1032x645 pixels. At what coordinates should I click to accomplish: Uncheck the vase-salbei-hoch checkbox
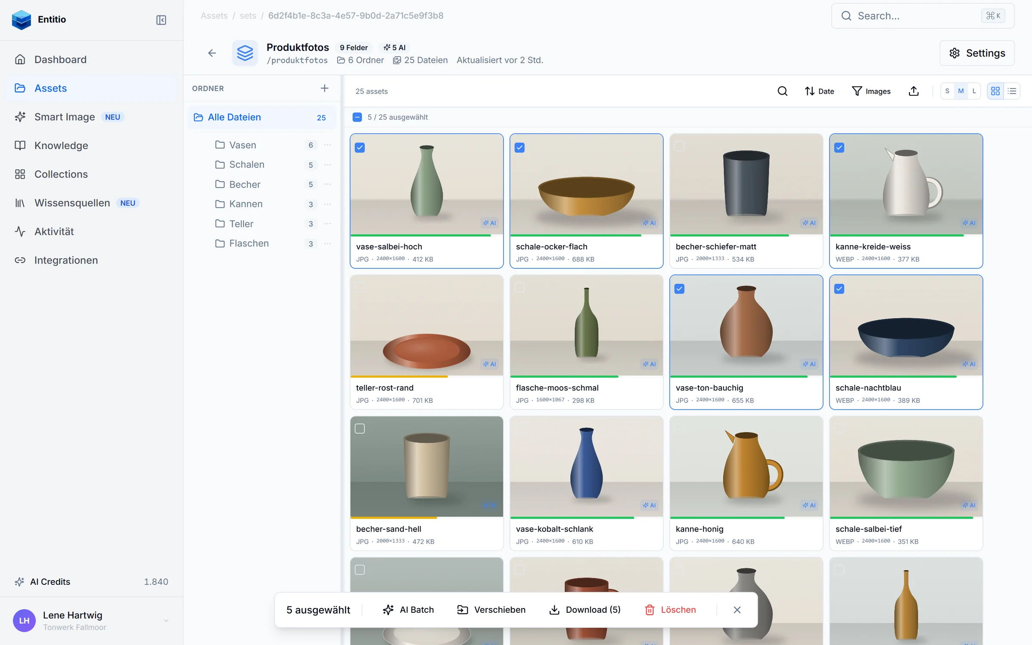point(360,148)
